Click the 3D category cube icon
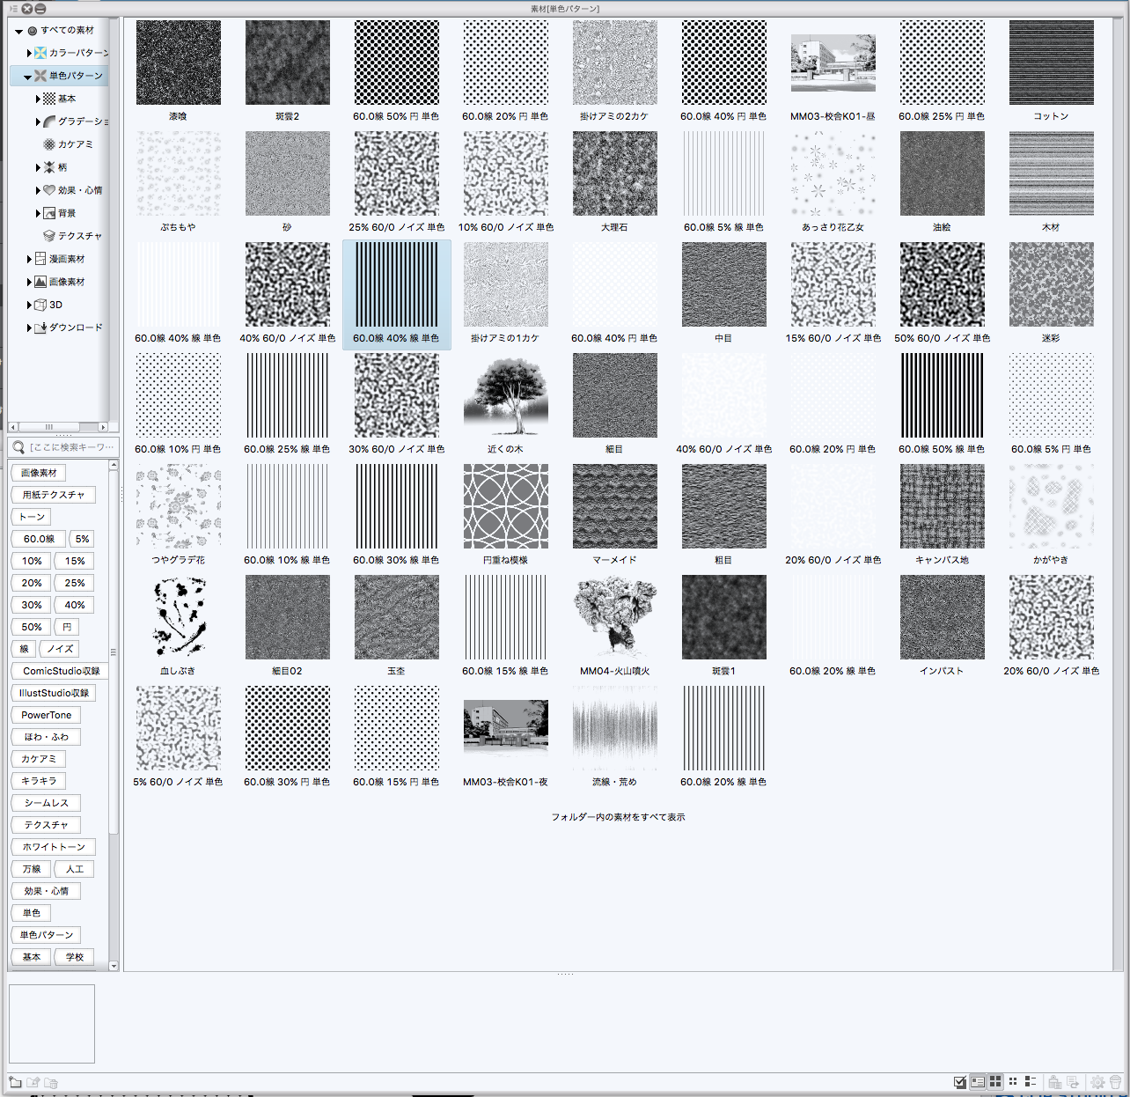1130x1097 pixels. coord(40,305)
